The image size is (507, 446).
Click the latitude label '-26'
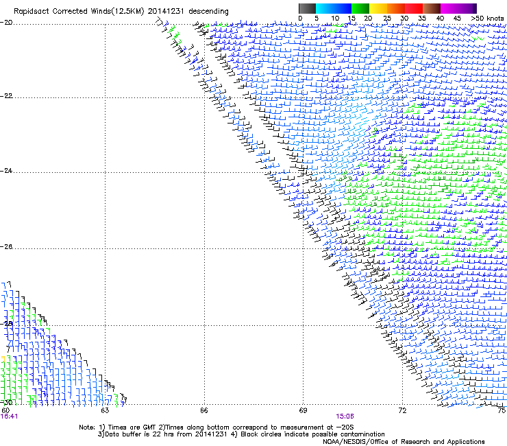(6, 247)
